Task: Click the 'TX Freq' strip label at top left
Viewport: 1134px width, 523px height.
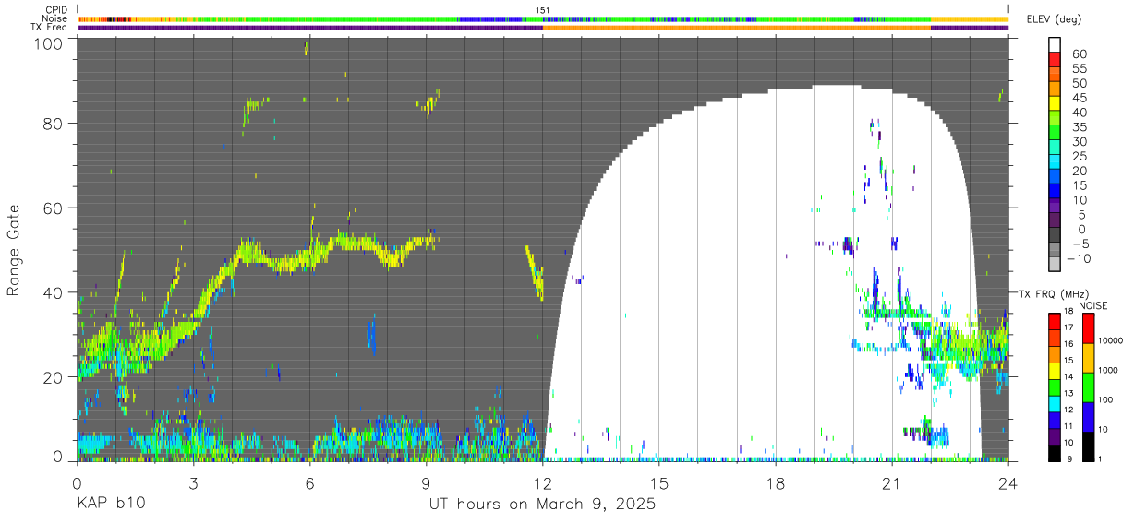Action: pos(51,28)
